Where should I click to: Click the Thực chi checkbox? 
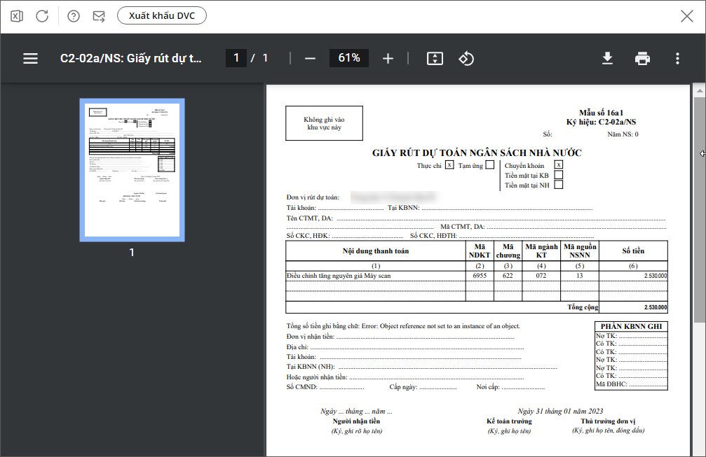coord(449,165)
